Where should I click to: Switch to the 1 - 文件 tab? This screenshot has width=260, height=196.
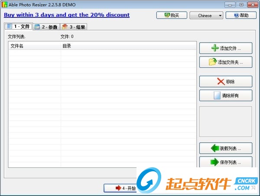[19, 27]
